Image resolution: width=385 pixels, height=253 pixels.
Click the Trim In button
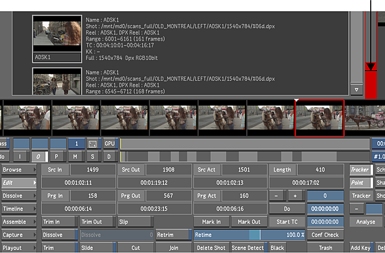pyautogui.click(x=60, y=222)
